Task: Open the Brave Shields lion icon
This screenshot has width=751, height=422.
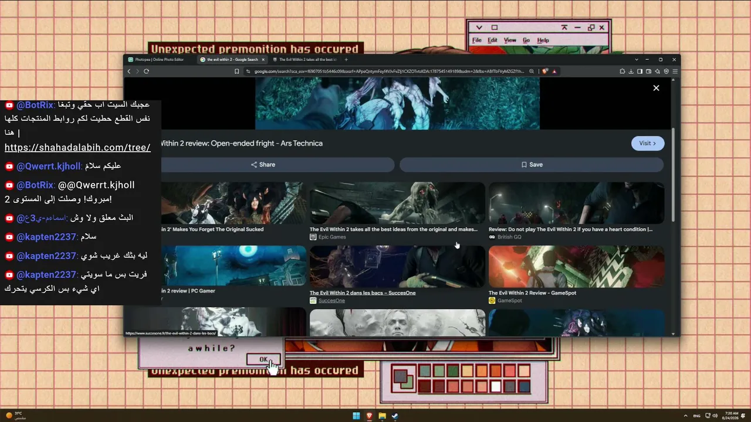Action: pyautogui.click(x=545, y=71)
